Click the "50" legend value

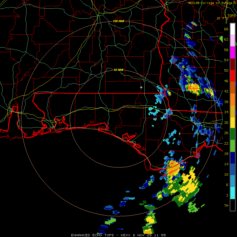pyautogui.click(x=226, y=71)
